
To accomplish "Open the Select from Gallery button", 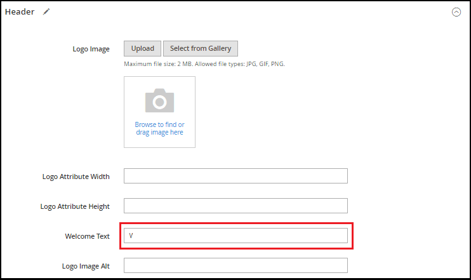I will coord(201,49).
